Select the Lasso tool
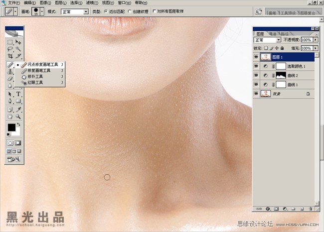Image resolution: width=324 pixels, height=232 pixels. tap(10, 49)
